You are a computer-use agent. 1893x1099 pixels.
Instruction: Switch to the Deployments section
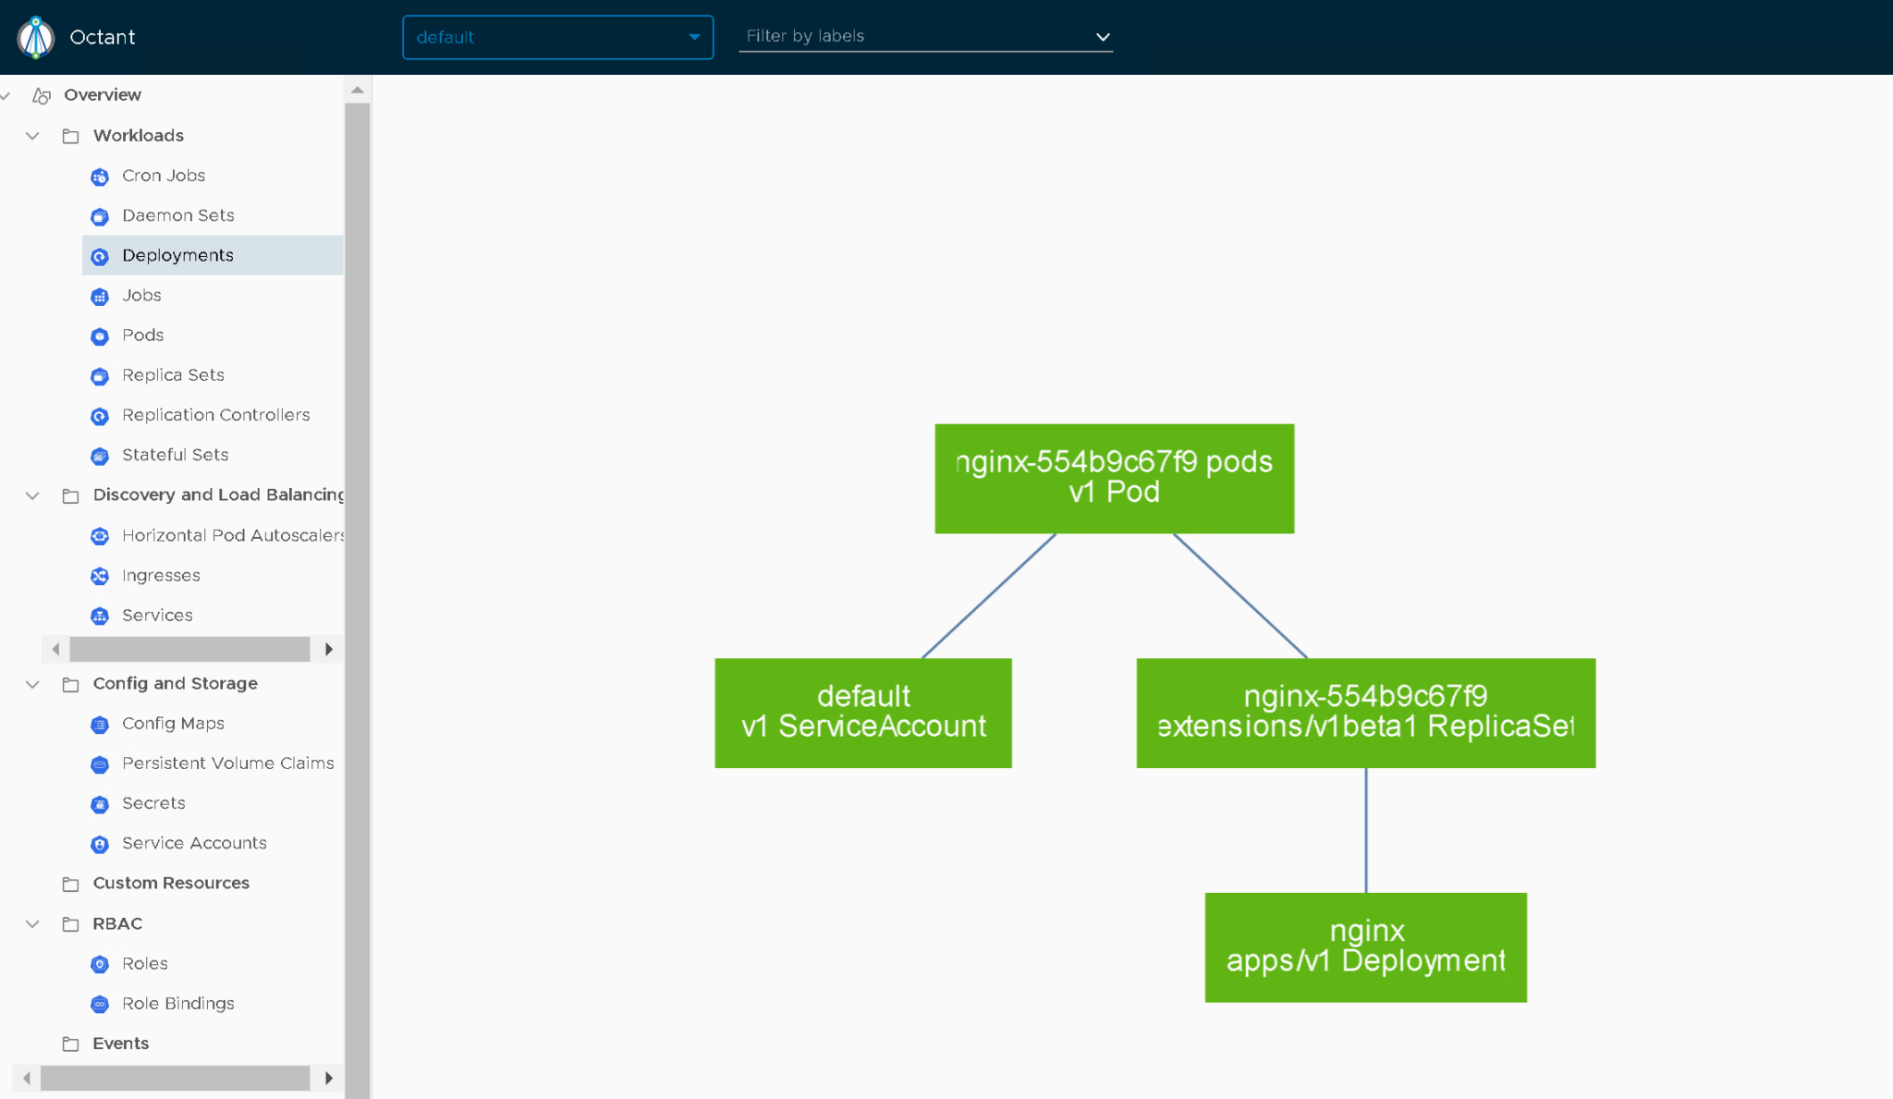178,255
